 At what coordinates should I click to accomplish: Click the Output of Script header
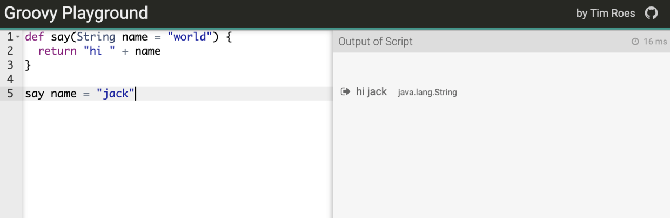point(376,42)
